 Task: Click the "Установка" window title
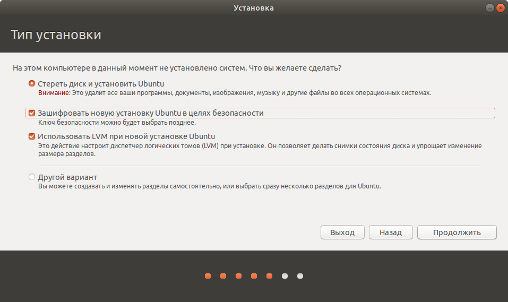click(254, 8)
